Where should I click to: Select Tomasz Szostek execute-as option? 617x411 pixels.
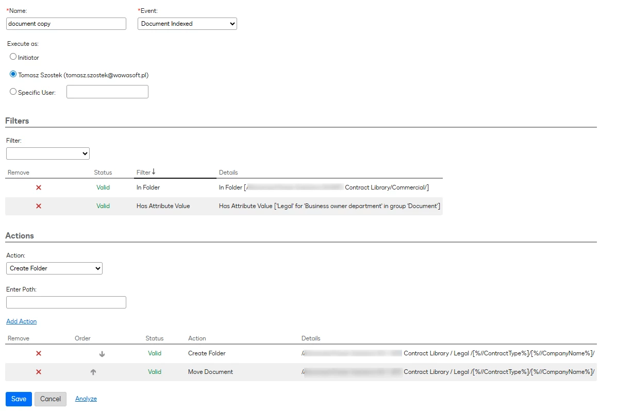(x=13, y=74)
